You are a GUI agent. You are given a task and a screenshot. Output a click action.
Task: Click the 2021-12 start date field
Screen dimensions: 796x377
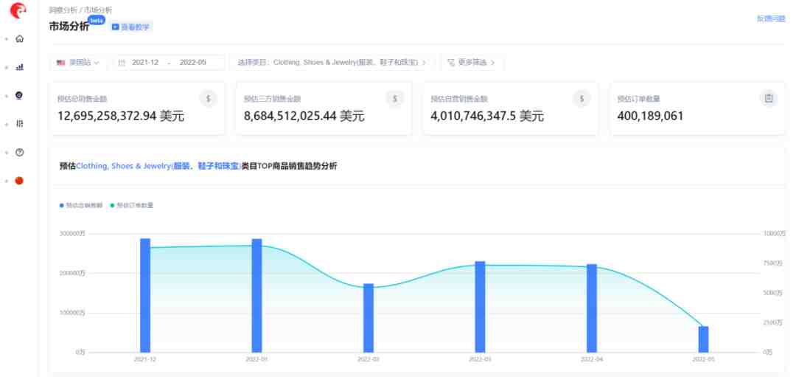tap(145, 63)
